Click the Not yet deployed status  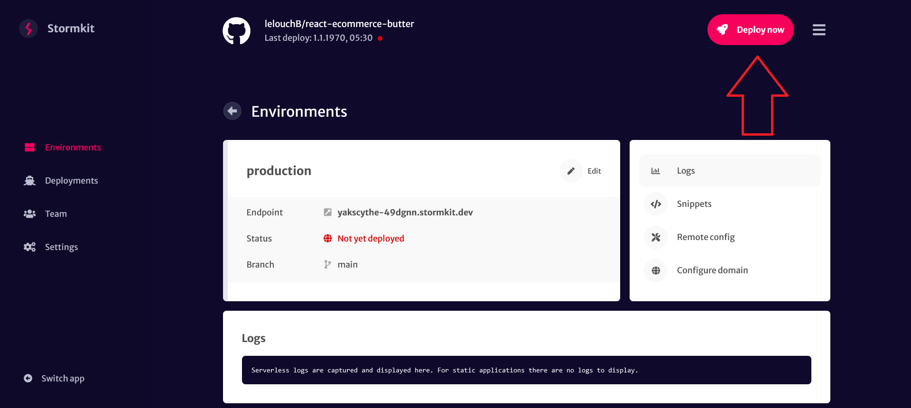(x=371, y=239)
